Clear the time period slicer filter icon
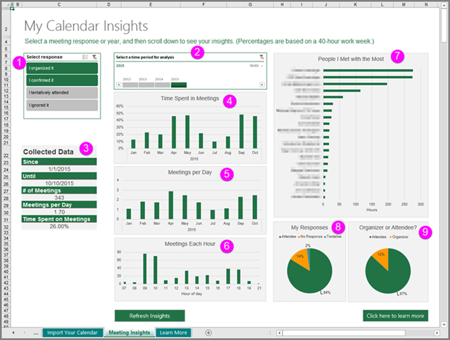The image size is (450, 340). coord(261,57)
